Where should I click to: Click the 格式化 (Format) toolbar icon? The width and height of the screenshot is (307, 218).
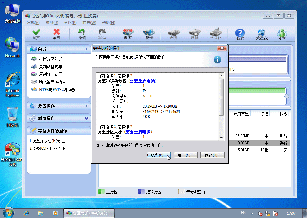coord(215,34)
